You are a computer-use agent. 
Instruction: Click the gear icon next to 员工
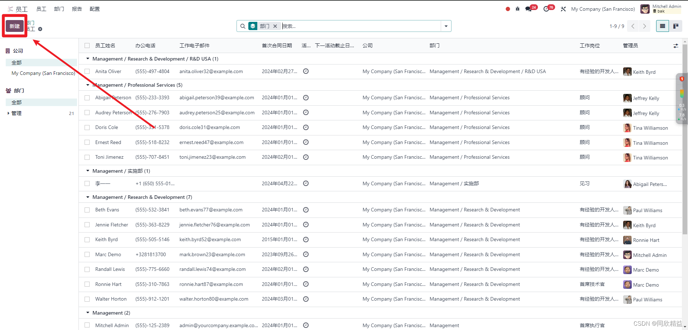40,29
